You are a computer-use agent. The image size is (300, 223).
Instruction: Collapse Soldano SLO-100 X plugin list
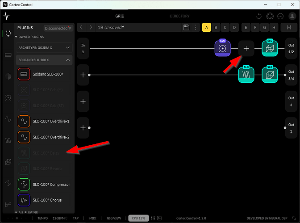click(x=44, y=60)
